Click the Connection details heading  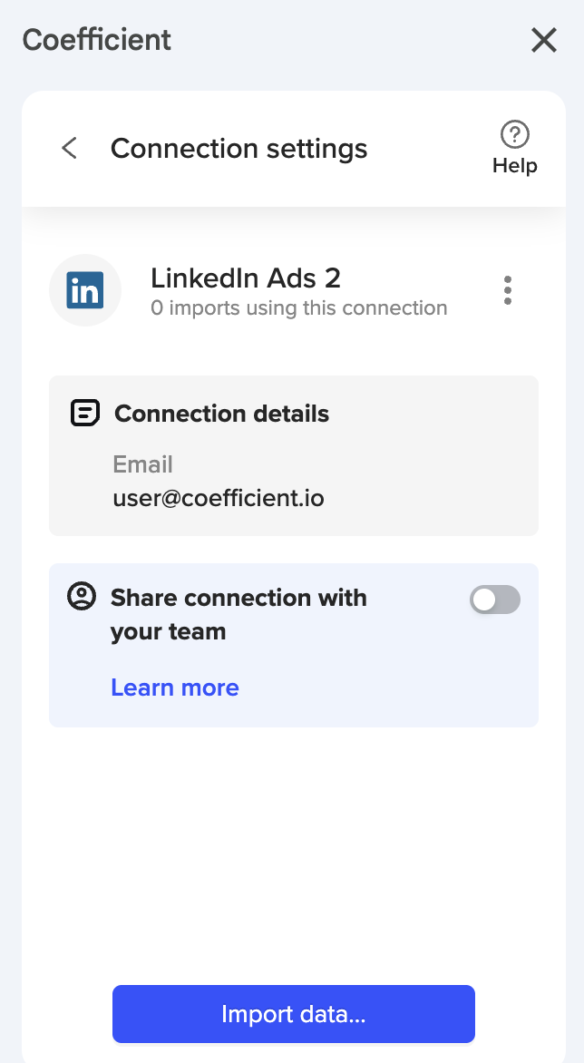coord(221,414)
